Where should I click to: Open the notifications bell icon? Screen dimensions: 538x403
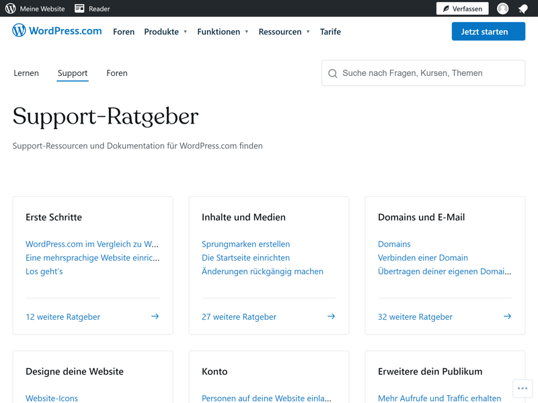coord(523,9)
